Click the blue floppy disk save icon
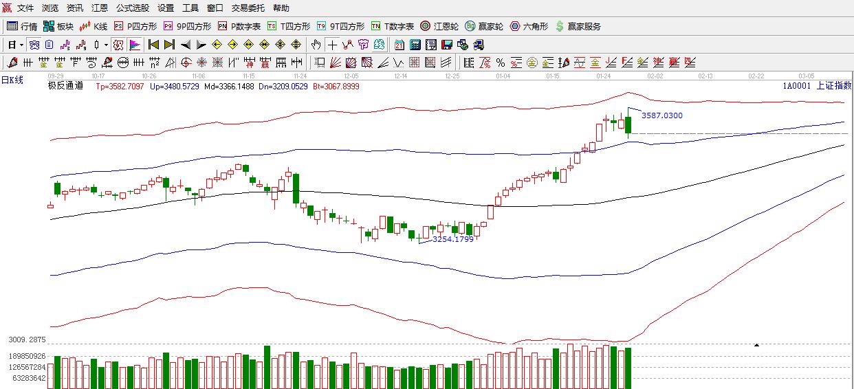 pyautogui.click(x=447, y=45)
